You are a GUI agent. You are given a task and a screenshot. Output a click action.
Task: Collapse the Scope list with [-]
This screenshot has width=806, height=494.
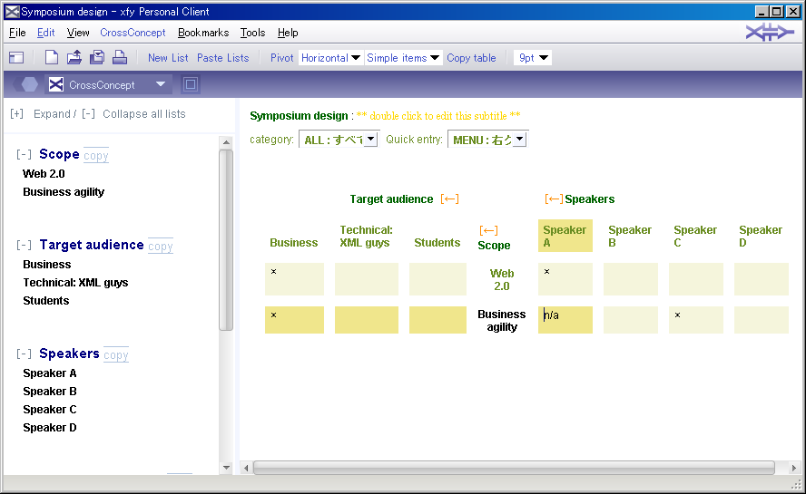point(24,155)
